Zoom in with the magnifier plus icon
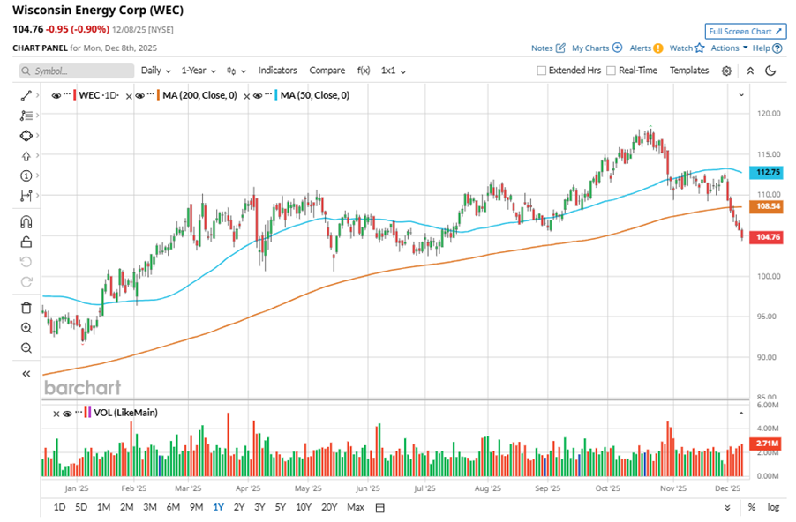 [26, 328]
